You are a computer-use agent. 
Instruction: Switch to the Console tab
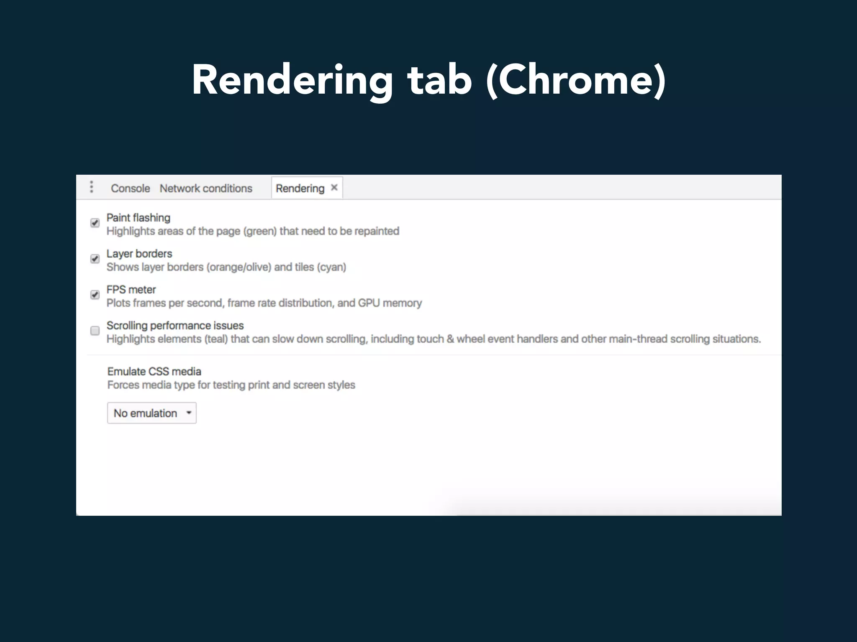pos(130,189)
